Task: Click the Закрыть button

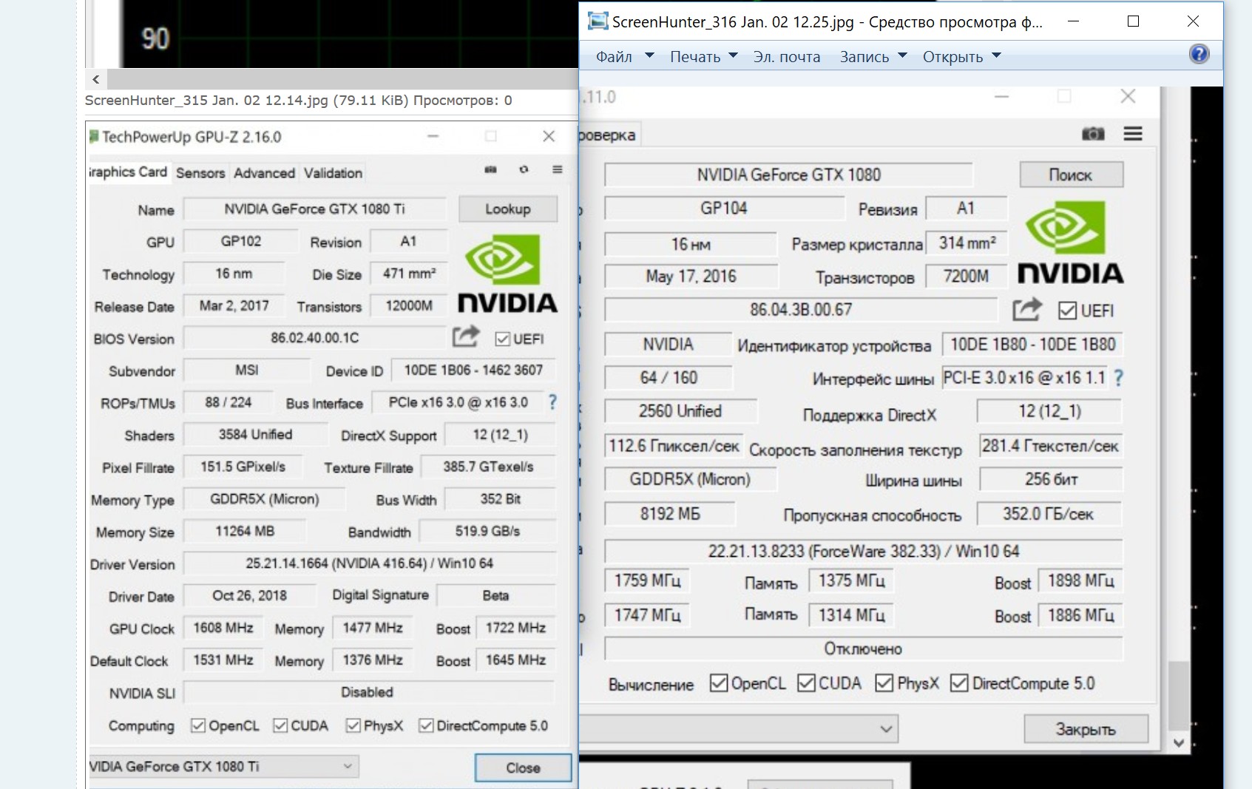Action: pos(1086,729)
